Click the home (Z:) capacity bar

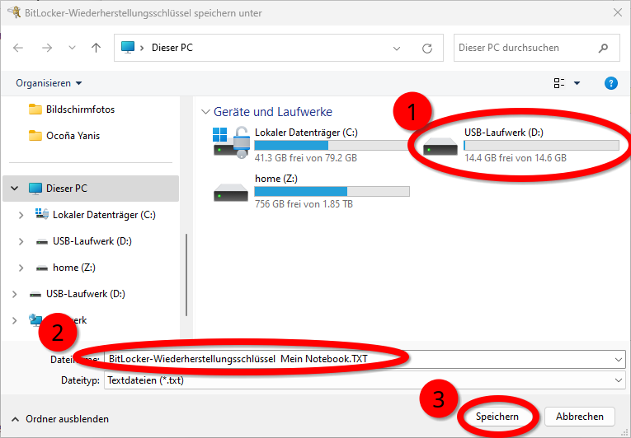(x=332, y=191)
